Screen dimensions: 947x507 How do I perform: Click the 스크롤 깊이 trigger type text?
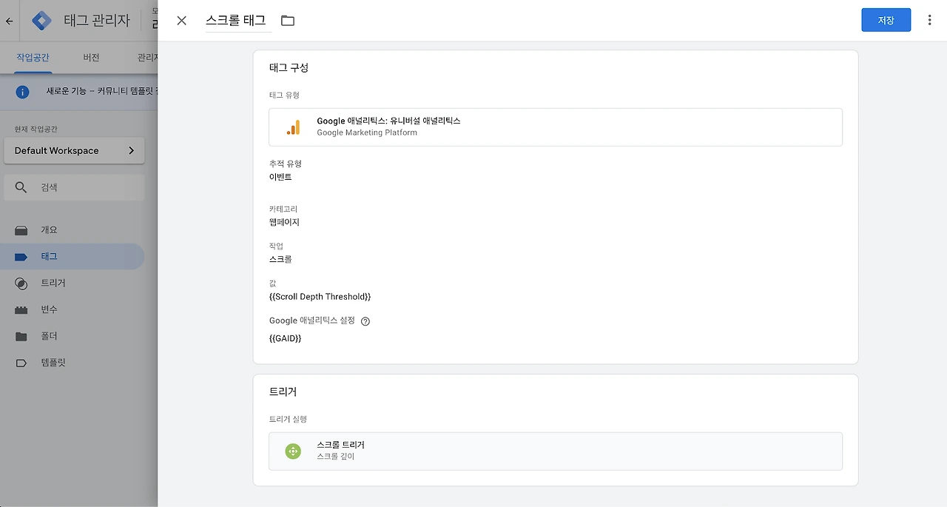click(x=336, y=457)
